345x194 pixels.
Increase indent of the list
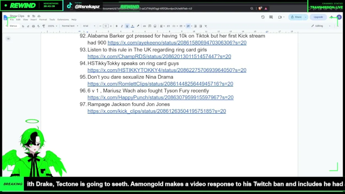pyautogui.click(x=200, y=26)
